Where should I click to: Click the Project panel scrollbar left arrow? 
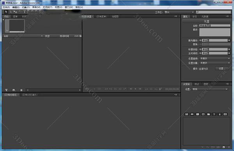tap(28, 90)
